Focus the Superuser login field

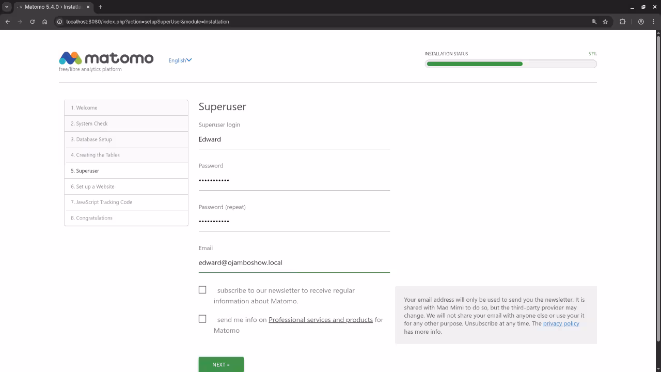[x=294, y=139]
